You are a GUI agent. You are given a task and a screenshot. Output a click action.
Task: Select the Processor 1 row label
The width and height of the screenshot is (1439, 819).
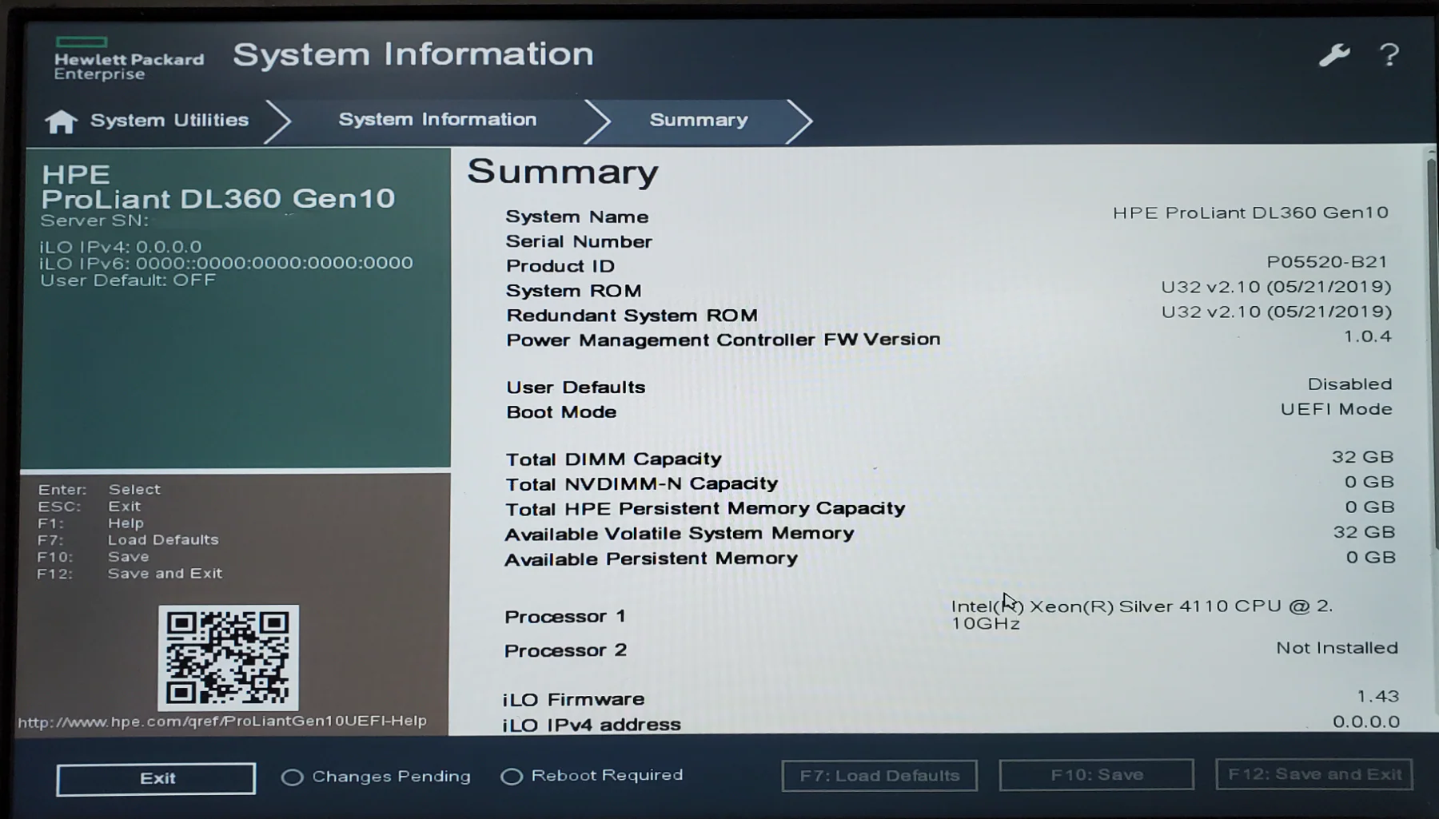click(x=564, y=617)
